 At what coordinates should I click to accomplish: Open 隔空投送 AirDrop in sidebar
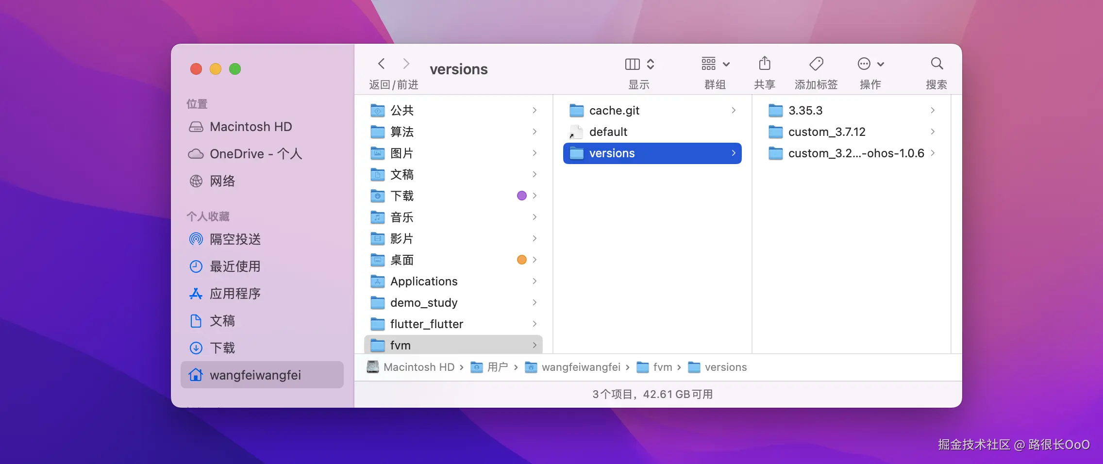(262, 239)
